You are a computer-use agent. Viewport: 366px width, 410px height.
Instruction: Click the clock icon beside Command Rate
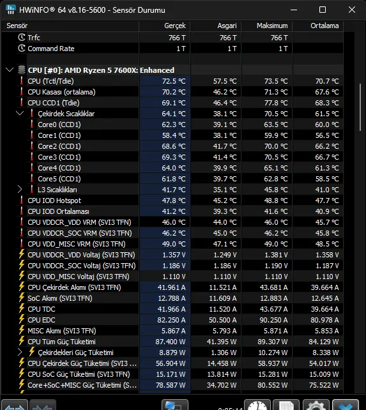[x=22, y=49]
